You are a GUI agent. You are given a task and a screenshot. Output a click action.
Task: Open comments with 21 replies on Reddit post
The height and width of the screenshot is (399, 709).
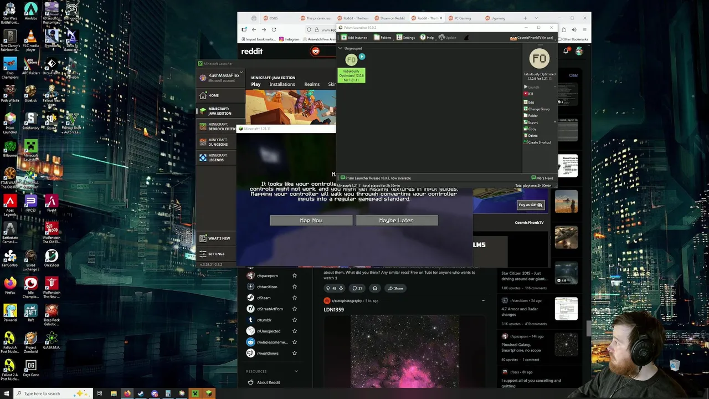click(x=357, y=288)
